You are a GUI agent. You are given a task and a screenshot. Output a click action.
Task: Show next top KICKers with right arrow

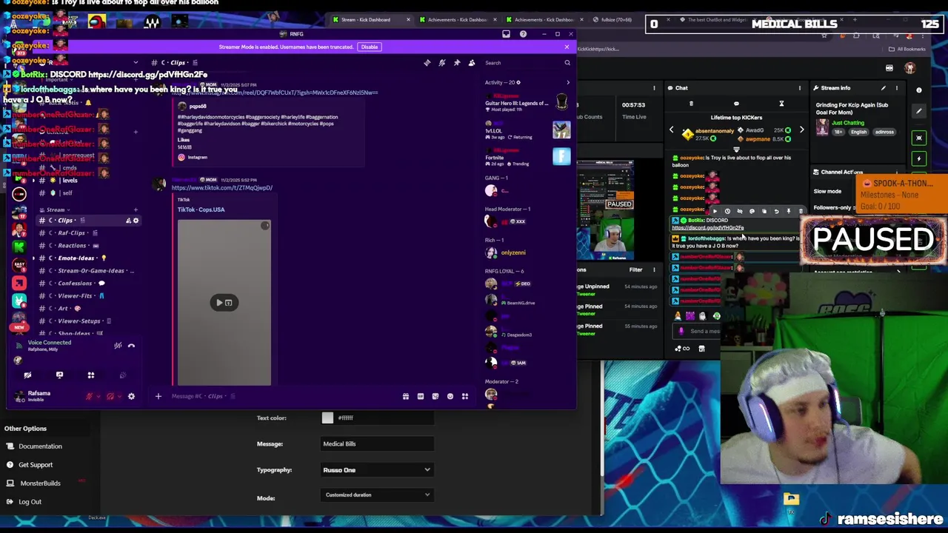[x=801, y=130]
